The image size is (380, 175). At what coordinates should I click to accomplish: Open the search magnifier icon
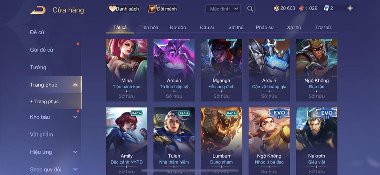tap(250, 9)
